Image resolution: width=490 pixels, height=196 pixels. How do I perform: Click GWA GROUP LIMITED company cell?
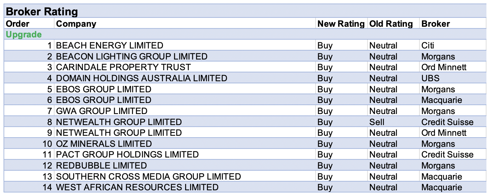click(102, 111)
